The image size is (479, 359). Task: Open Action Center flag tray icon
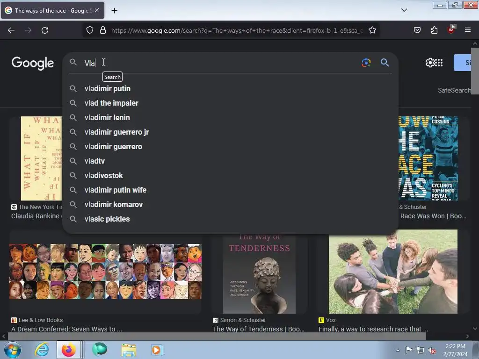[409, 350]
